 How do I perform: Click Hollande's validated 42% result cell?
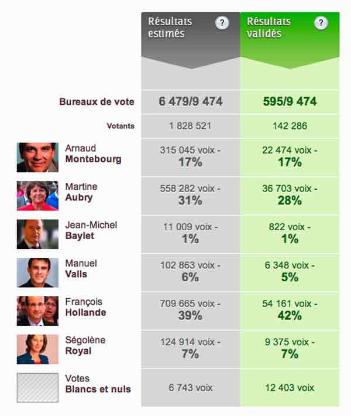coord(290,311)
